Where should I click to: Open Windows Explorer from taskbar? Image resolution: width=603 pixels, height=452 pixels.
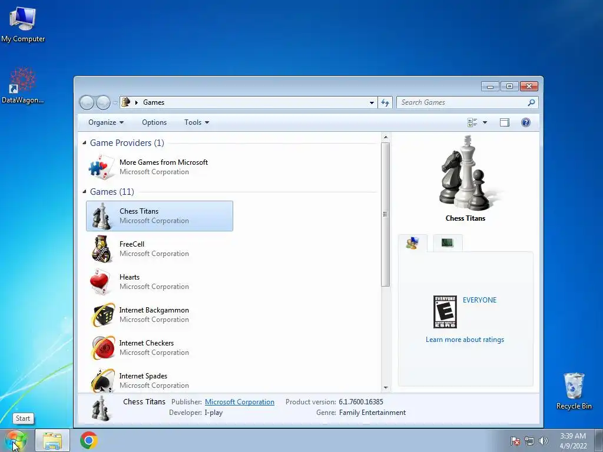tap(52, 440)
